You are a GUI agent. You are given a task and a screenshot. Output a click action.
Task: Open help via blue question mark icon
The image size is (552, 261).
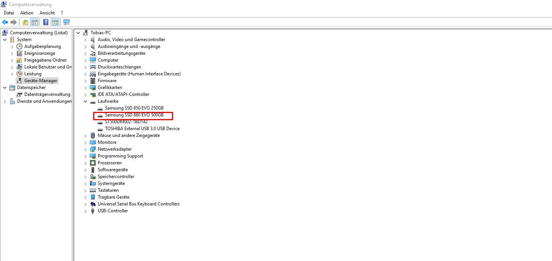46,22
